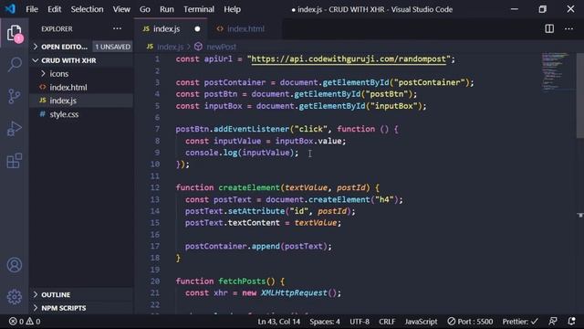Image resolution: width=584 pixels, height=329 pixels.
Task: Open the Help menu
Action: pyautogui.click(x=232, y=9)
